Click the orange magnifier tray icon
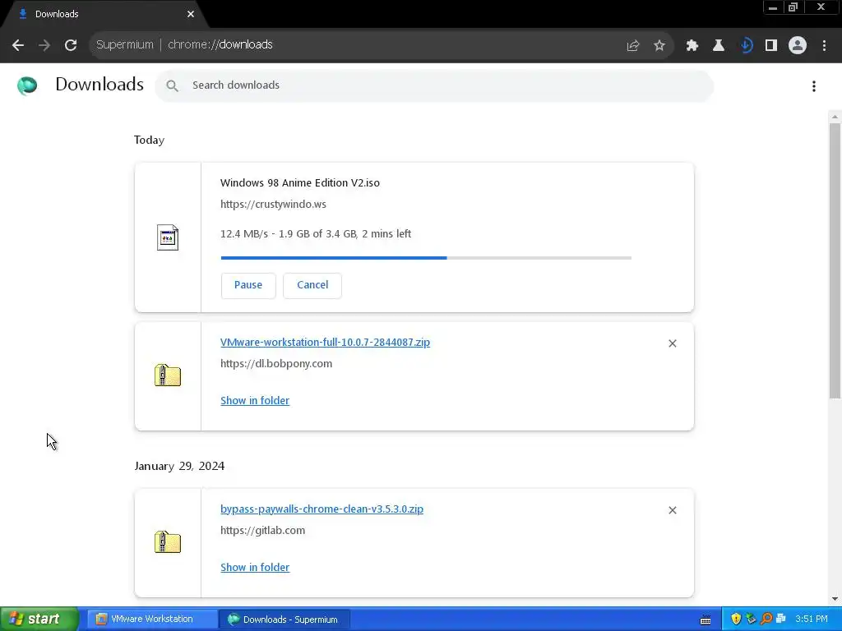The height and width of the screenshot is (631, 842). [766, 619]
